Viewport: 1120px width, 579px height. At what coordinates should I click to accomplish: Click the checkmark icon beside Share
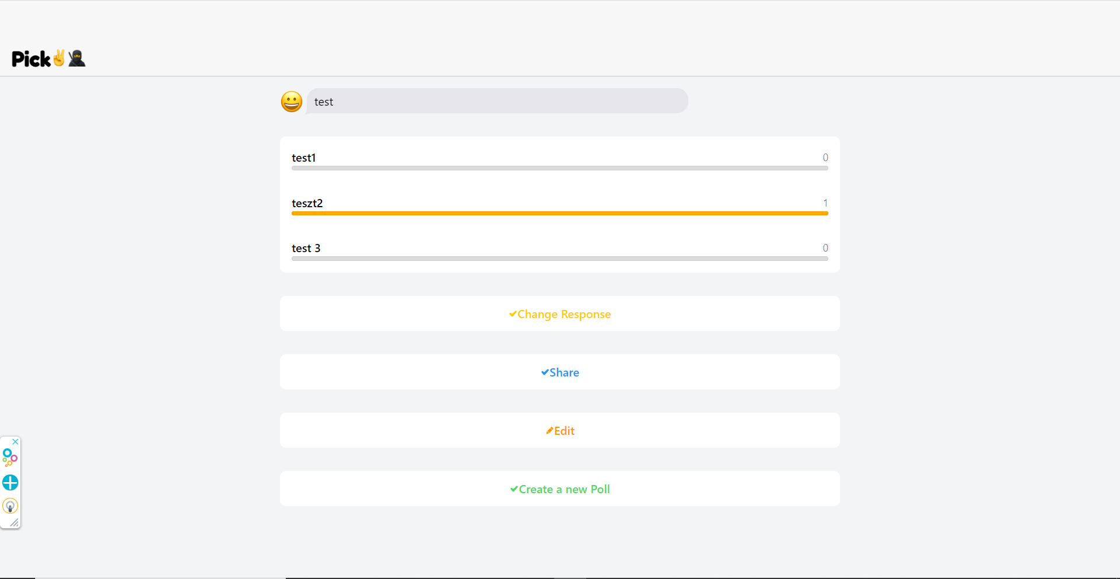pos(544,372)
